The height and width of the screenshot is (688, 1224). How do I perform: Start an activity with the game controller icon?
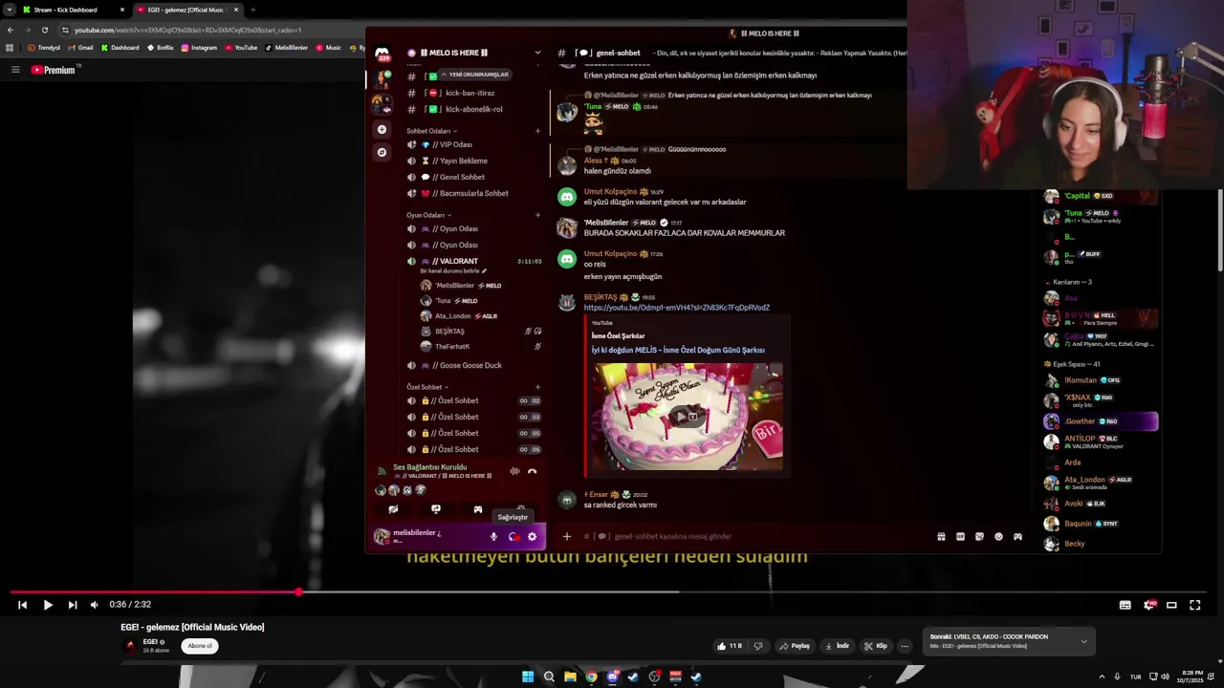tap(478, 509)
